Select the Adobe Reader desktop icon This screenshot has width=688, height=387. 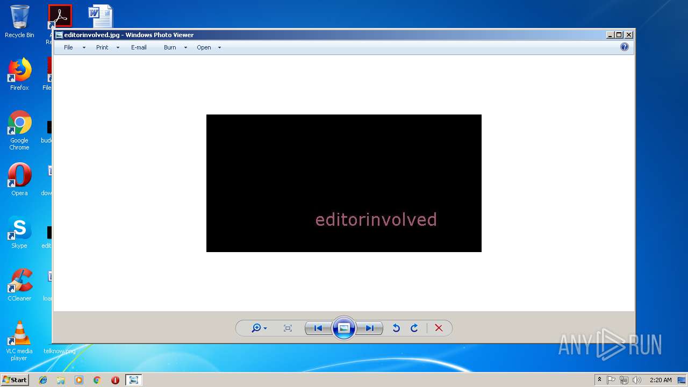tap(60, 16)
